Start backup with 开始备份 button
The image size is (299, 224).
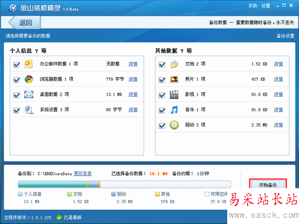268,185
